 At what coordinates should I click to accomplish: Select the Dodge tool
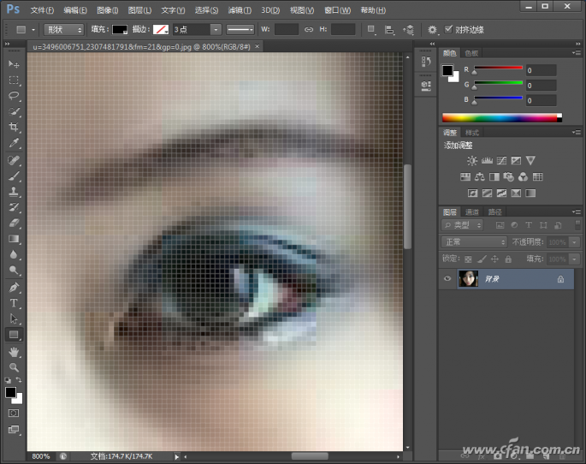pos(14,271)
